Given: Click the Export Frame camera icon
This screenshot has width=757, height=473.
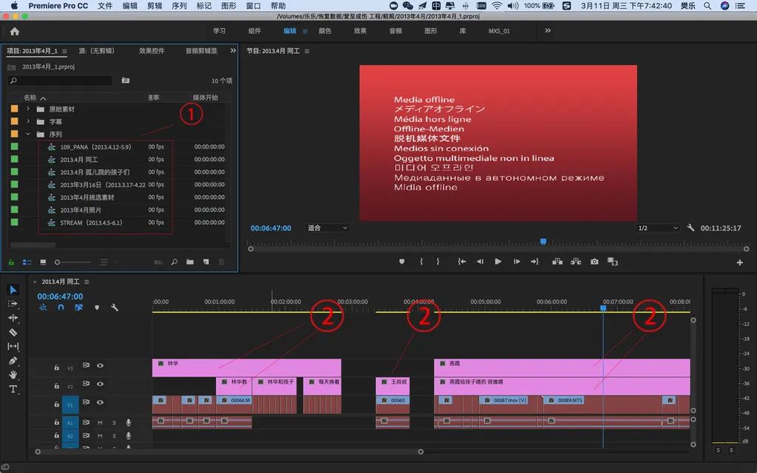Looking at the screenshot, I should [x=594, y=262].
